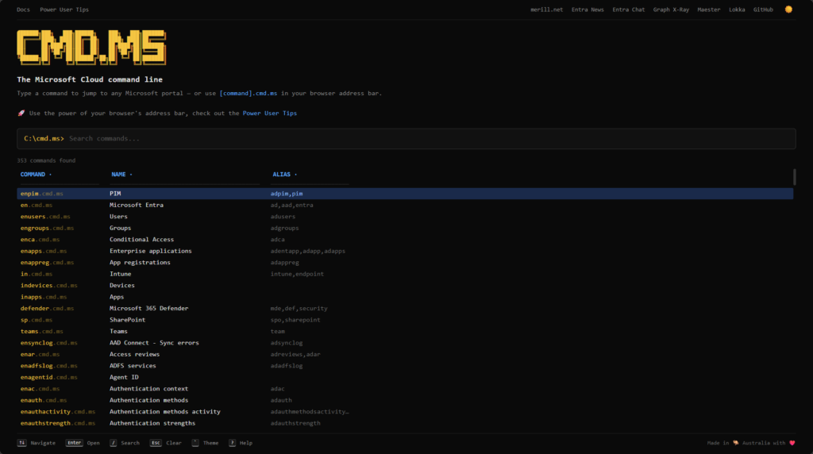Open enusers.cmd.ms command
The image size is (813, 454).
pos(45,217)
